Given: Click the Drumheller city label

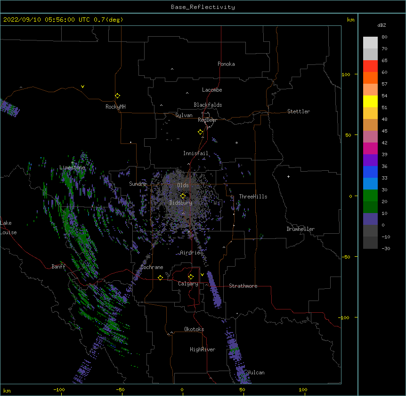Looking at the screenshot, I should coord(300,229).
